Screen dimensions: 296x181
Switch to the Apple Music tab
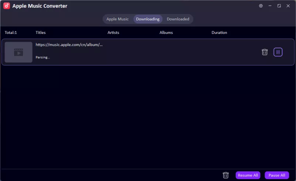(x=117, y=19)
